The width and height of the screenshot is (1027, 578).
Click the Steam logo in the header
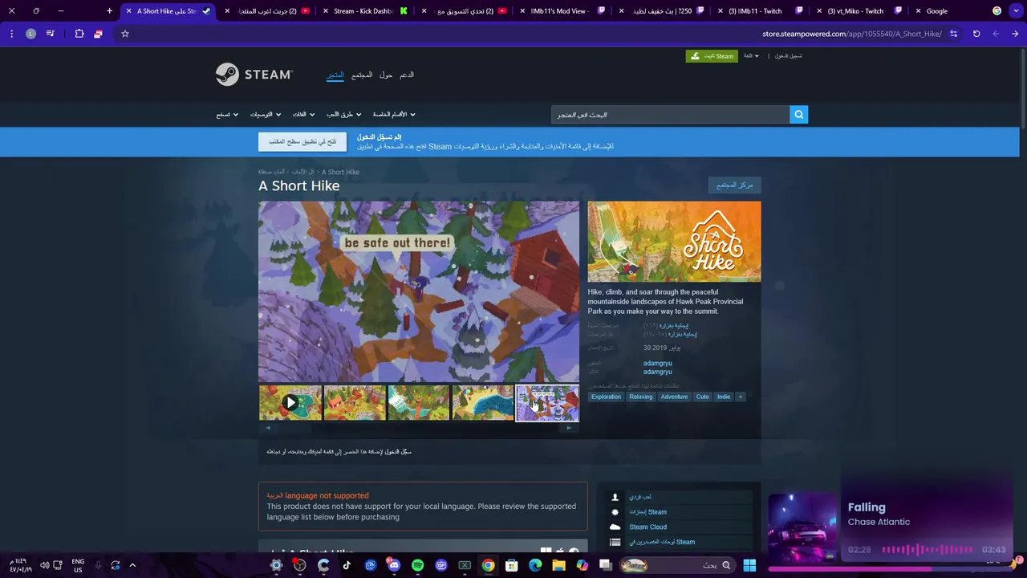[x=254, y=75]
